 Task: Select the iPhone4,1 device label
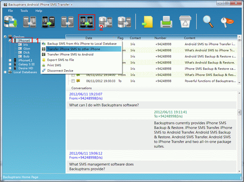(x=25, y=60)
